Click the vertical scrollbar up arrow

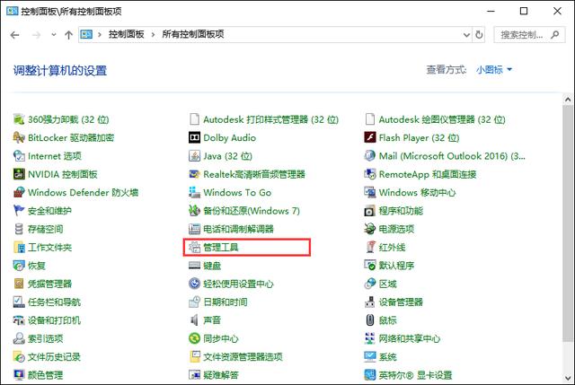coord(568,100)
